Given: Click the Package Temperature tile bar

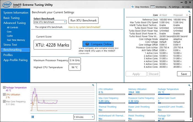Looking at the screenshot, I should click(x=171, y=94).
